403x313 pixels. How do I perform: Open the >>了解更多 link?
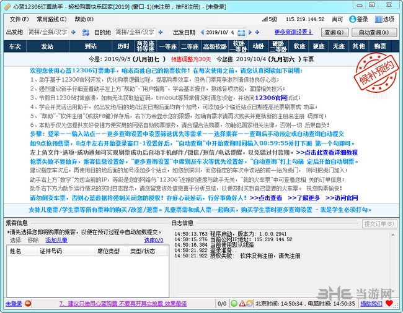pos(304,198)
